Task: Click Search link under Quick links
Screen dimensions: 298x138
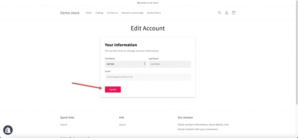Action: point(64,125)
